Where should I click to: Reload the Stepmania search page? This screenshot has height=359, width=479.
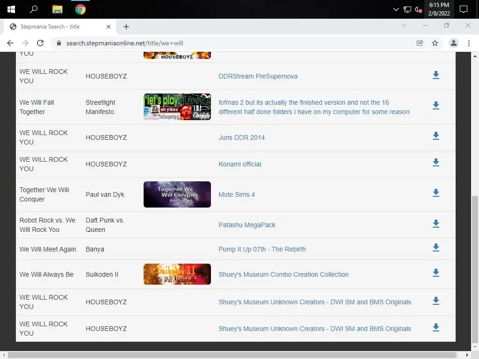point(40,43)
